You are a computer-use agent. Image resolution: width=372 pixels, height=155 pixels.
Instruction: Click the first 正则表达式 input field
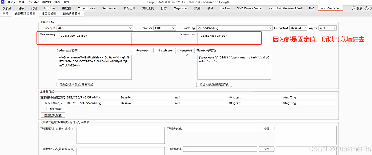point(220,129)
